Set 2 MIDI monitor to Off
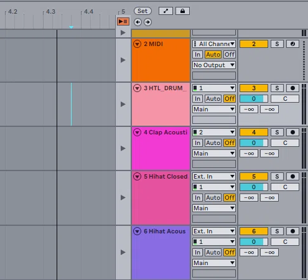The image size is (308, 280). [x=230, y=55]
